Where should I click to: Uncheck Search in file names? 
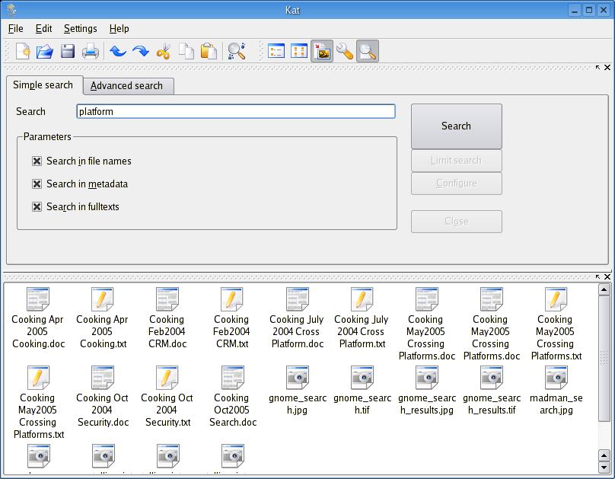(37, 161)
